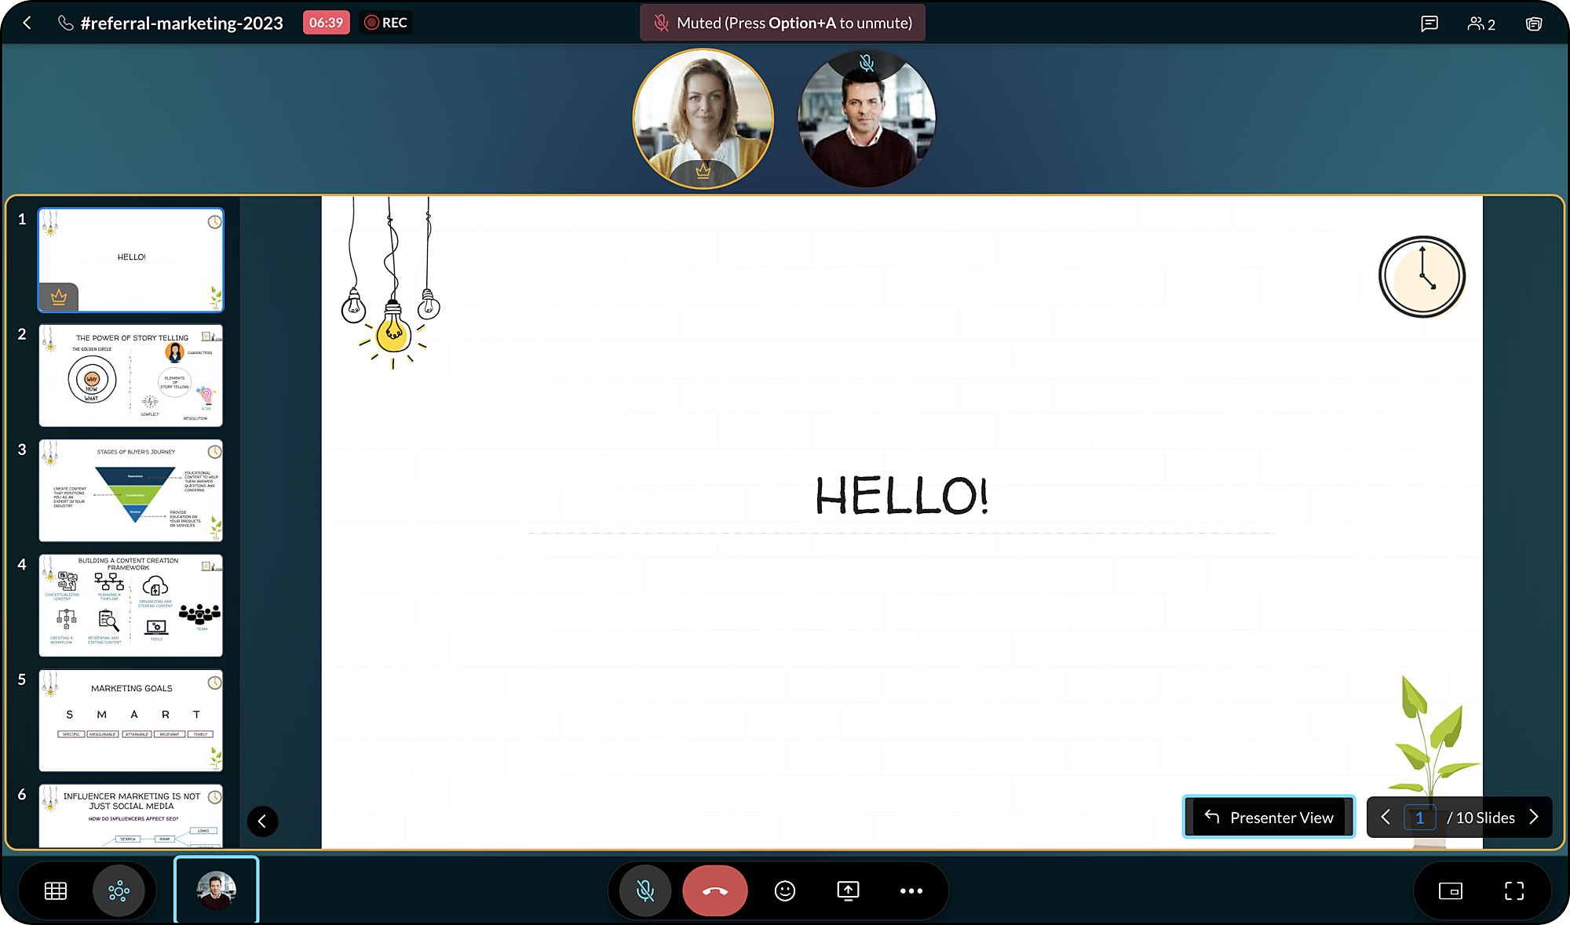Open the emoji reactions picker

click(x=785, y=890)
